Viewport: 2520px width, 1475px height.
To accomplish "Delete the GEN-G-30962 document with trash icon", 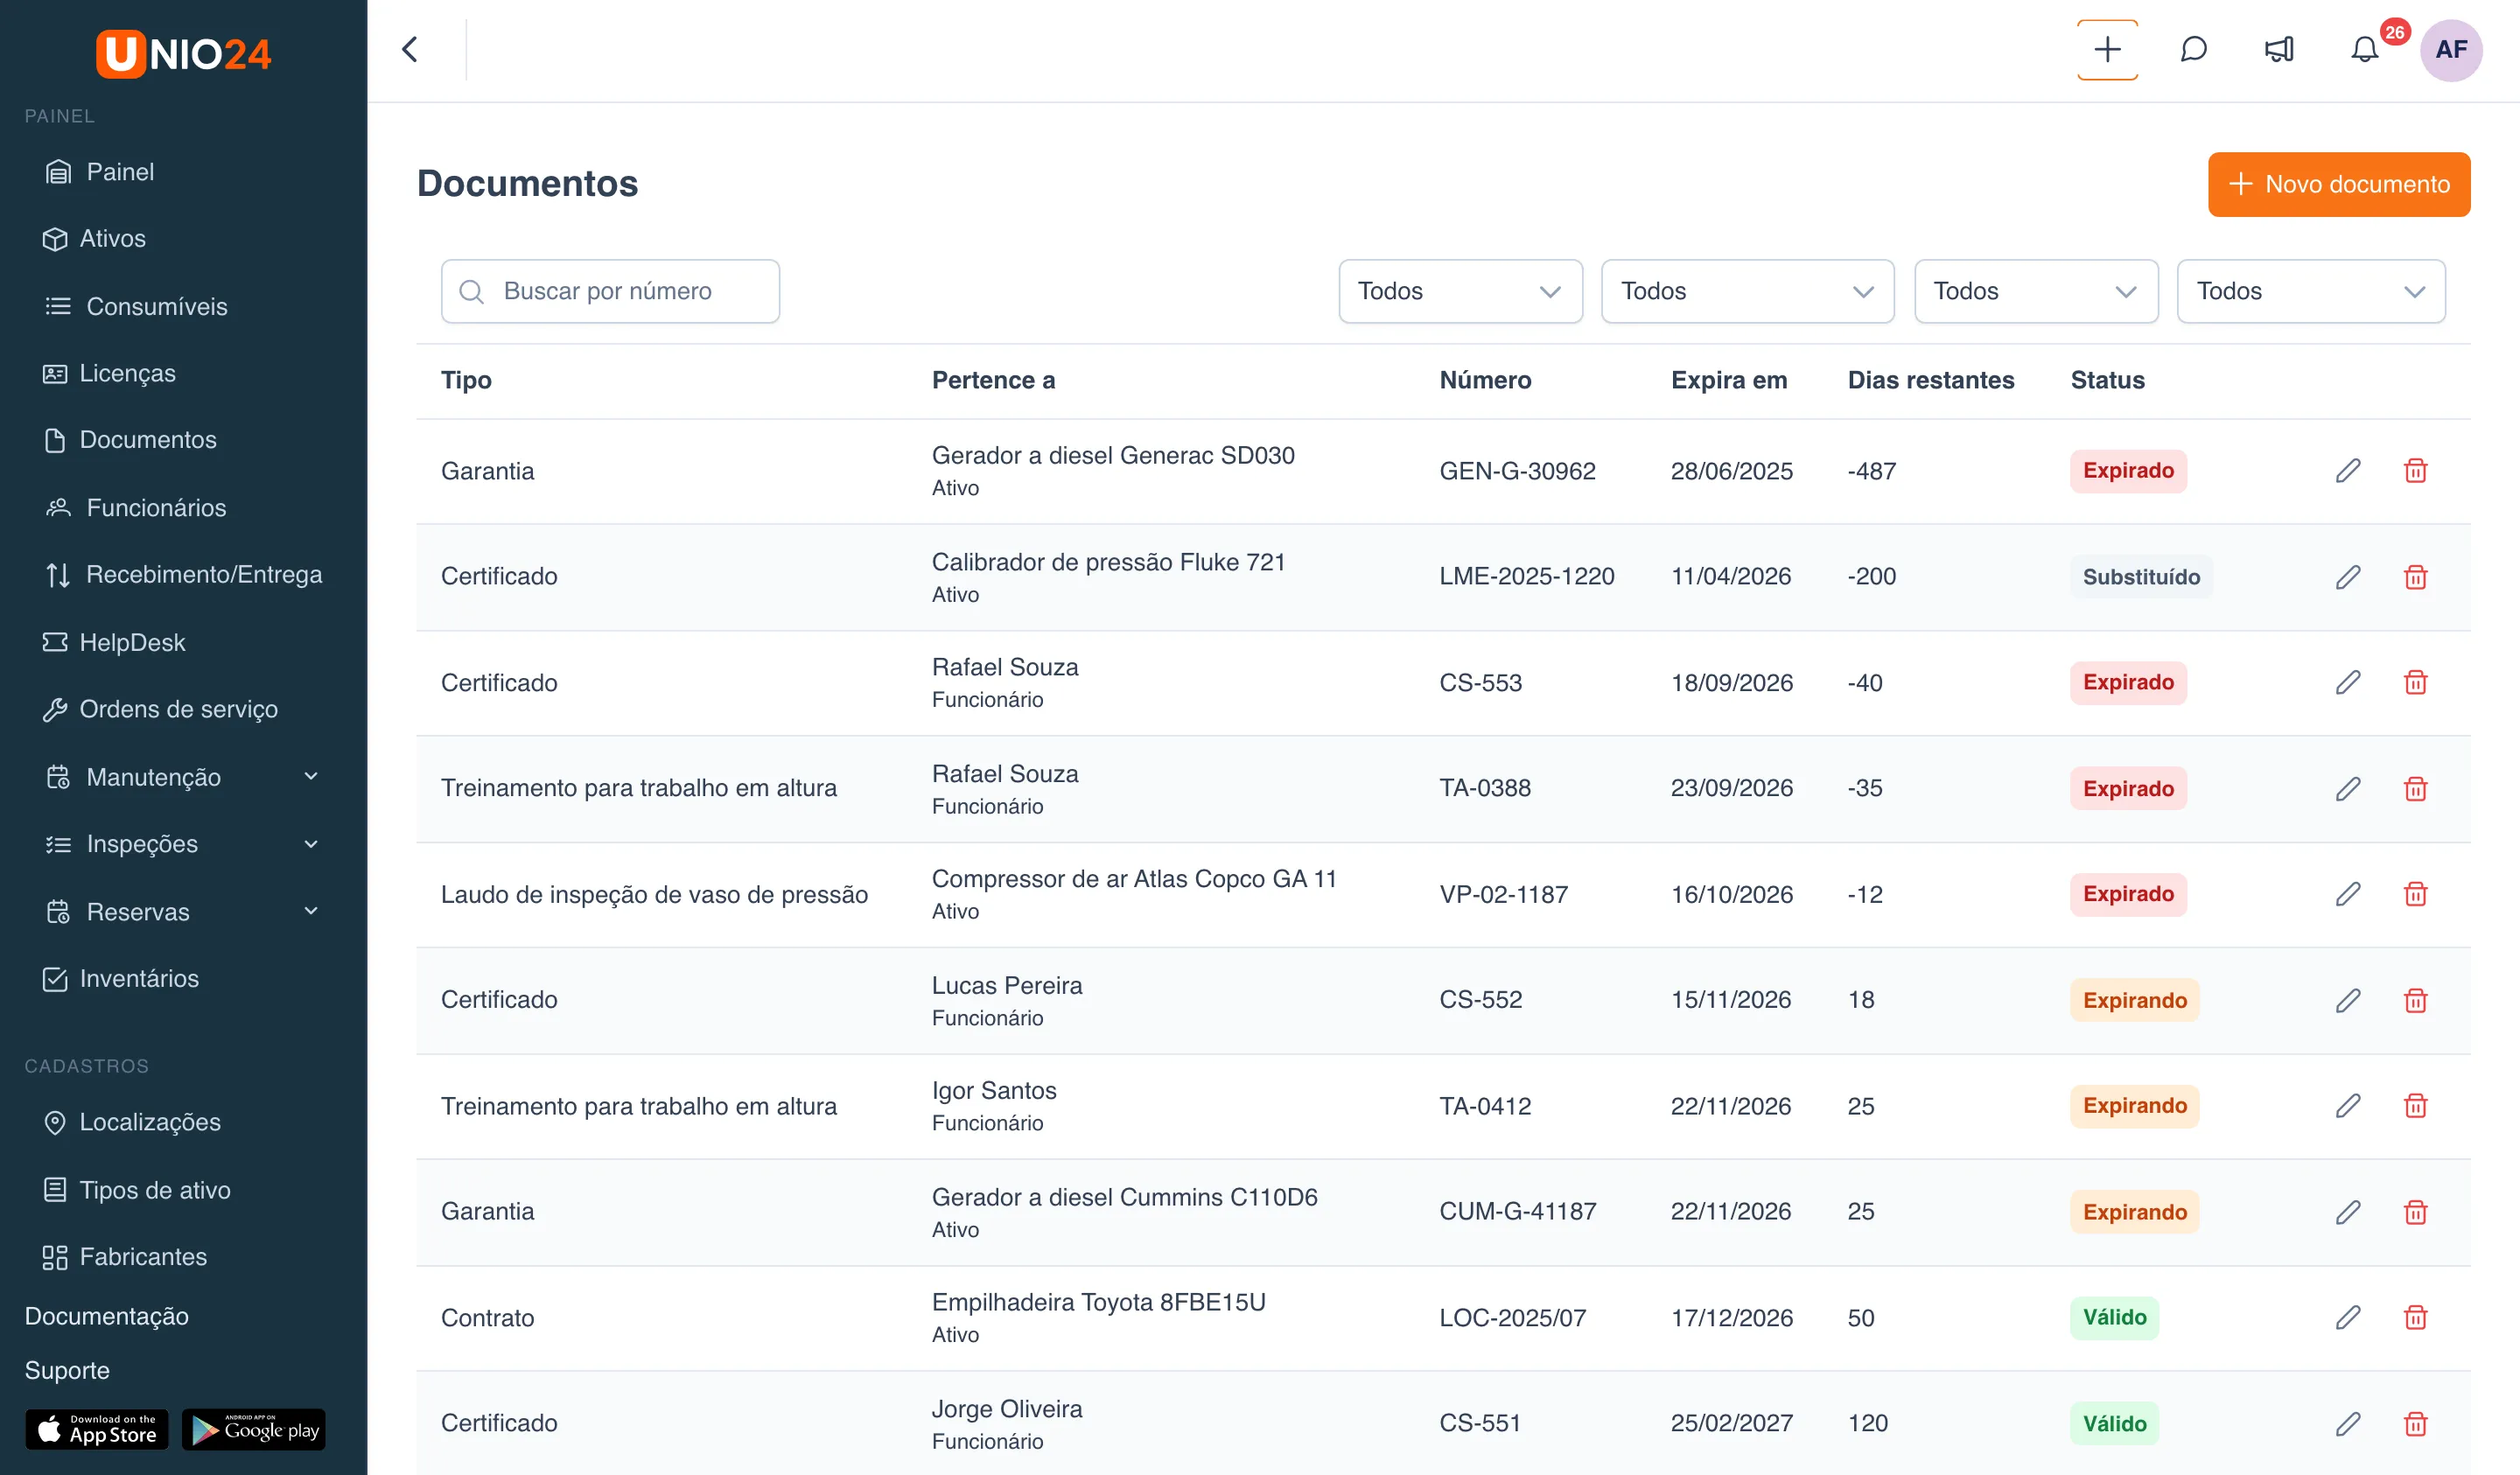I will (2415, 470).
